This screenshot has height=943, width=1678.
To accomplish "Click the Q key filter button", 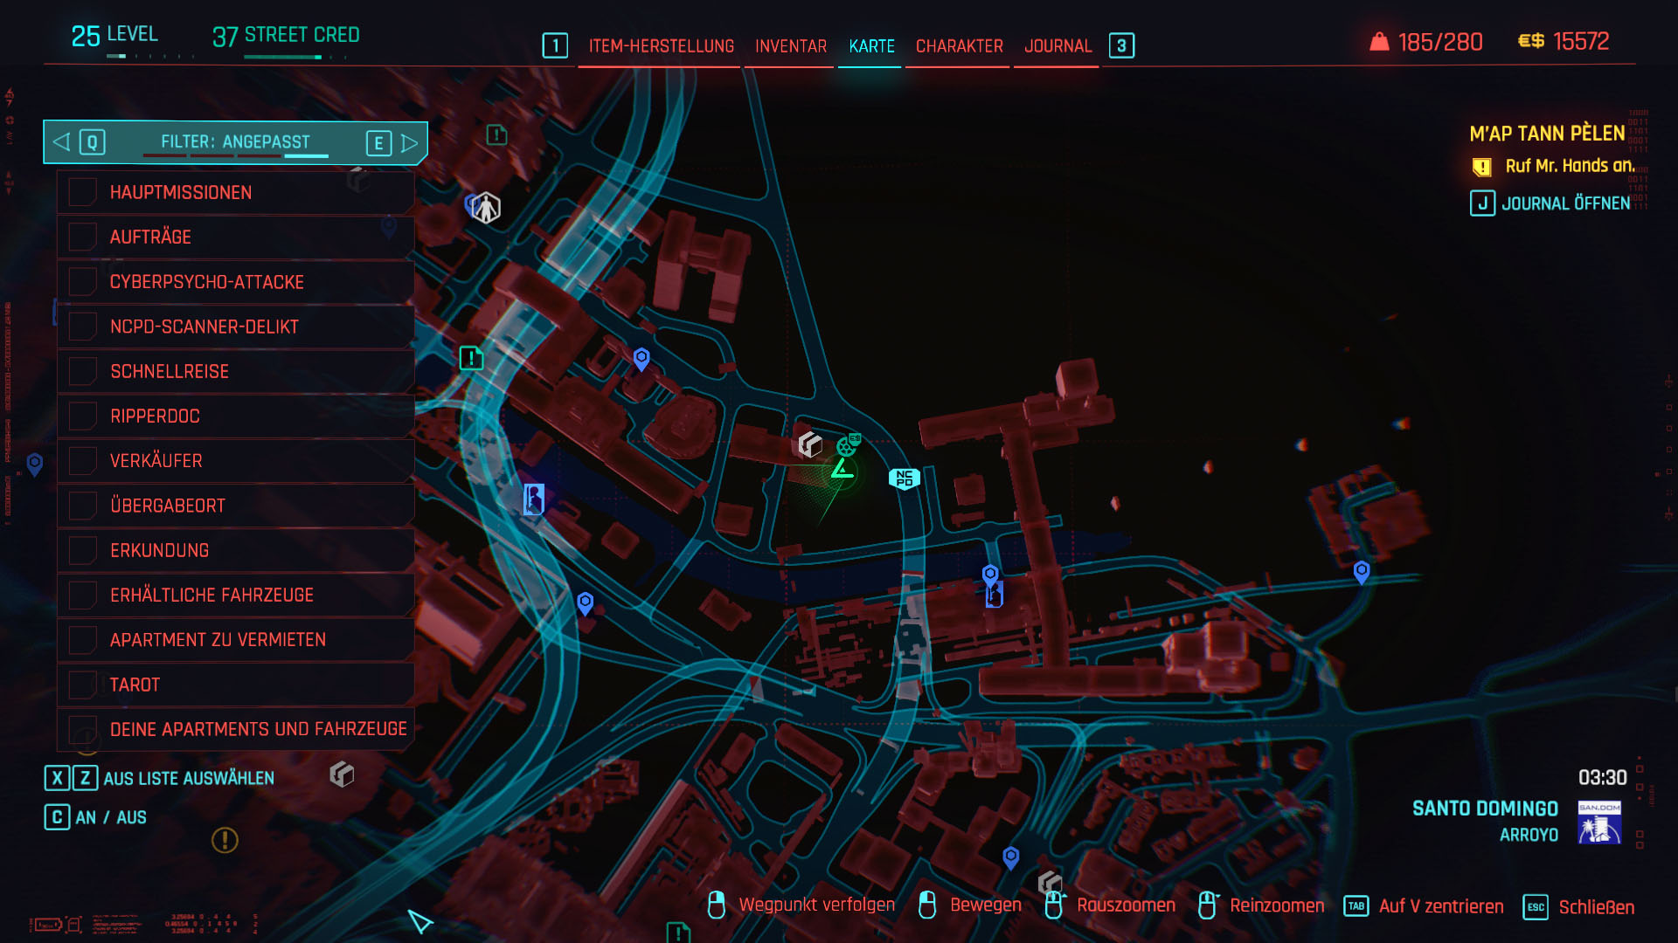I will pyautogui.click(x=92, y=142).
